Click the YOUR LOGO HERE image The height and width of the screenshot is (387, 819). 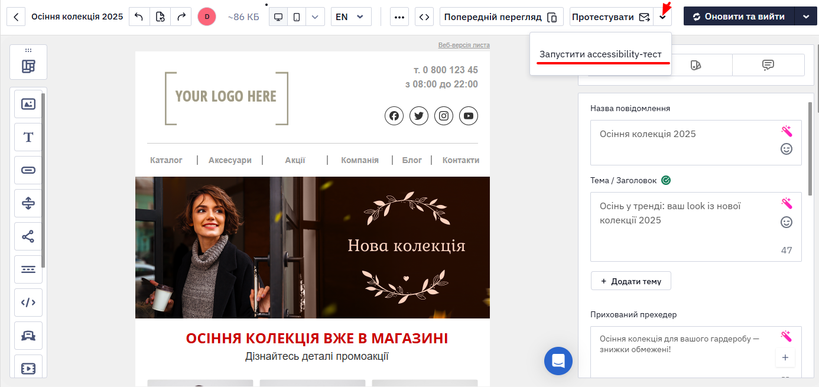pos(226,98)
